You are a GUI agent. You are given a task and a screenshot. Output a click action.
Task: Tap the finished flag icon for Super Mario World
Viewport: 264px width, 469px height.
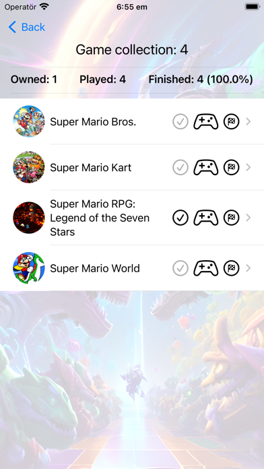point(232,268)
